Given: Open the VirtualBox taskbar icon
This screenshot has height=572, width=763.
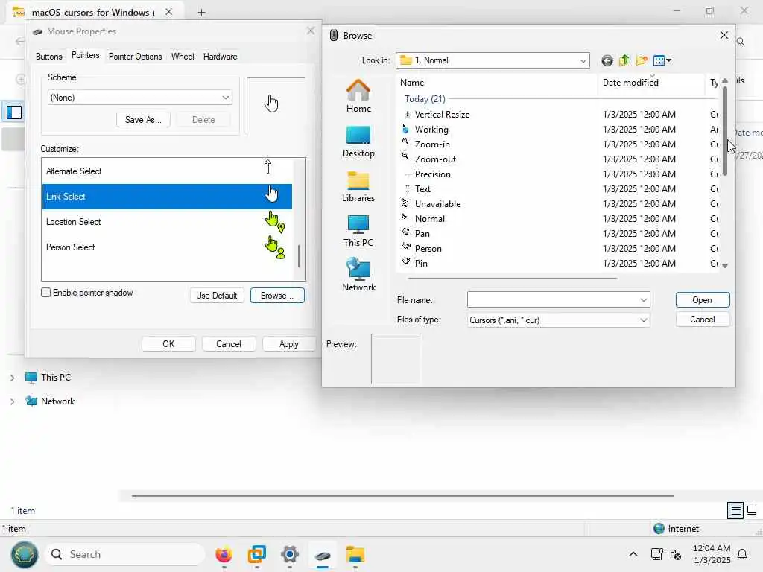Looking at the screenshot, I should coord(256,554).
